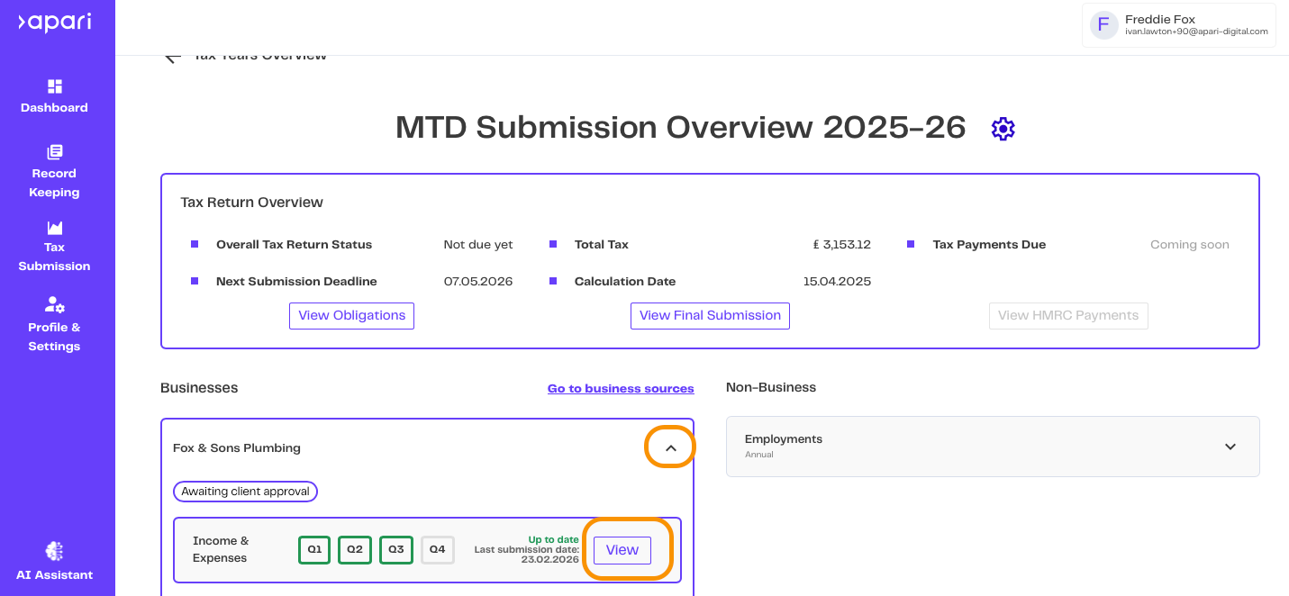Click the Awaiting client approval badge

tap(245, 492)
